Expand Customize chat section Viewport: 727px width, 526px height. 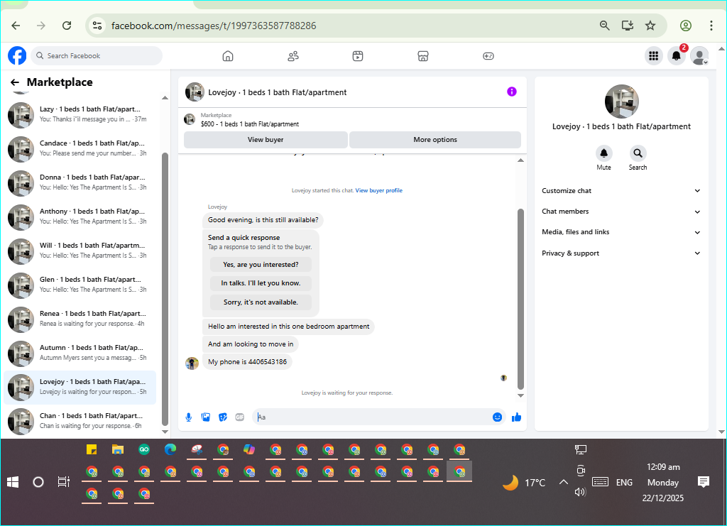click(x=621, y=191)
